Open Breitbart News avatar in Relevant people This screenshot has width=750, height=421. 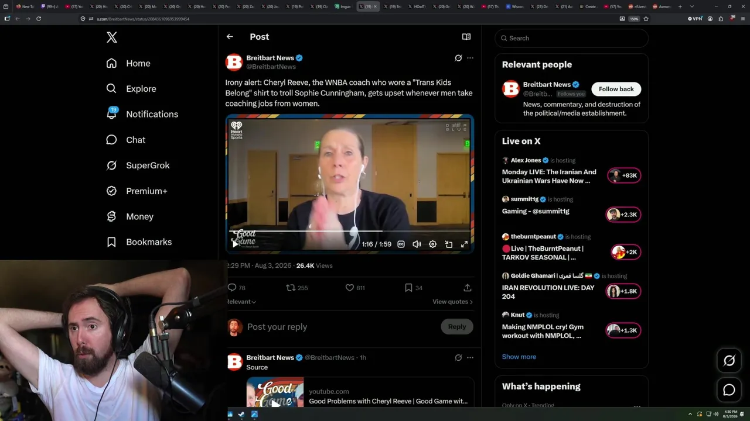(x=510, y=89)
